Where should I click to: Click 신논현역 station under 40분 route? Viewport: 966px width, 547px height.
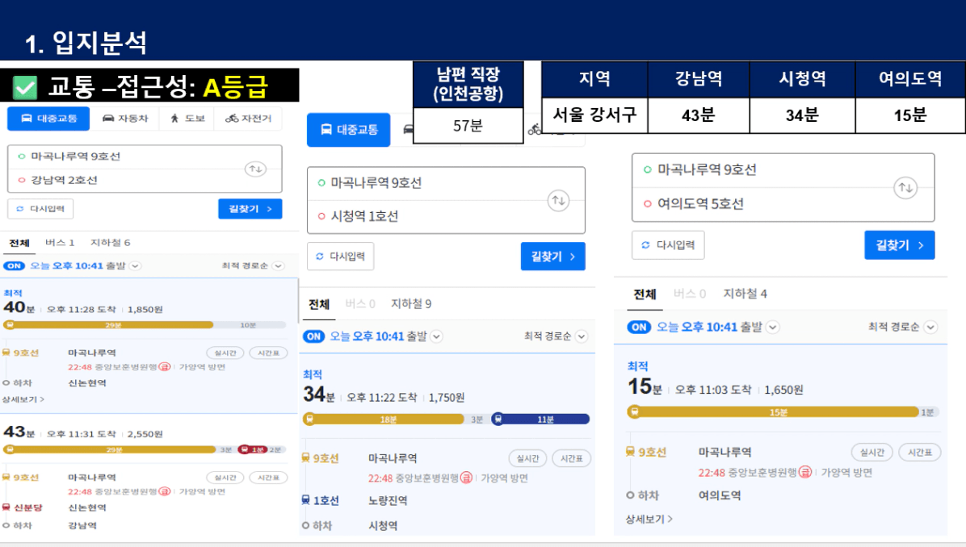[87, 382]
